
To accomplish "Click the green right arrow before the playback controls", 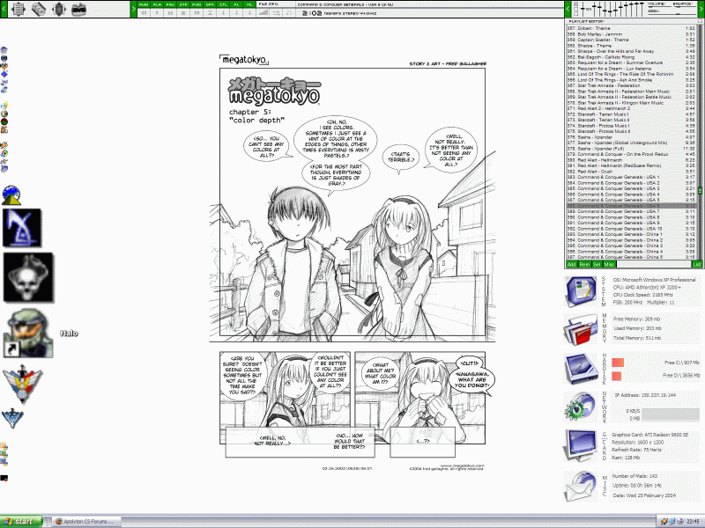I will [x=134, y=9].
